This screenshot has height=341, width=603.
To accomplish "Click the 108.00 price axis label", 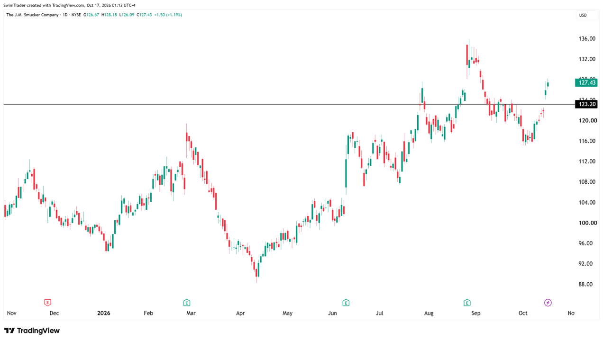I will click(x=587, y=182).
